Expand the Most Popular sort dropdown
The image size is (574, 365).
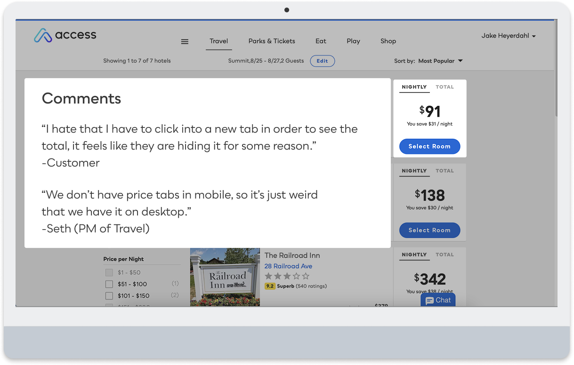coord(440,61)
